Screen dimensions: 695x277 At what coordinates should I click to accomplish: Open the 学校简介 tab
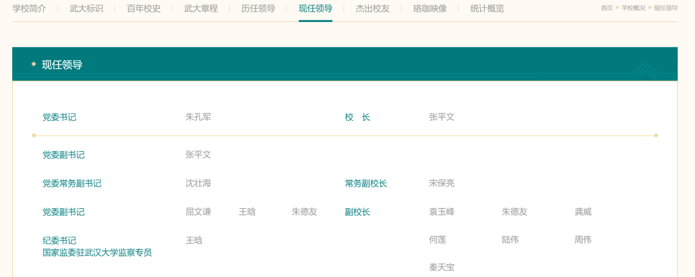29,8
